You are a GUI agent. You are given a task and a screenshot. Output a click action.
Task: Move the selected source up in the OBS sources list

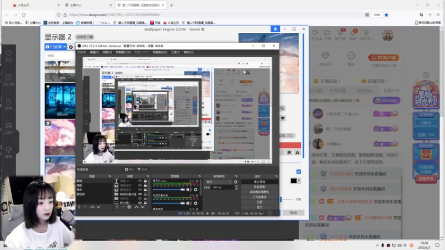coord(136,207)
